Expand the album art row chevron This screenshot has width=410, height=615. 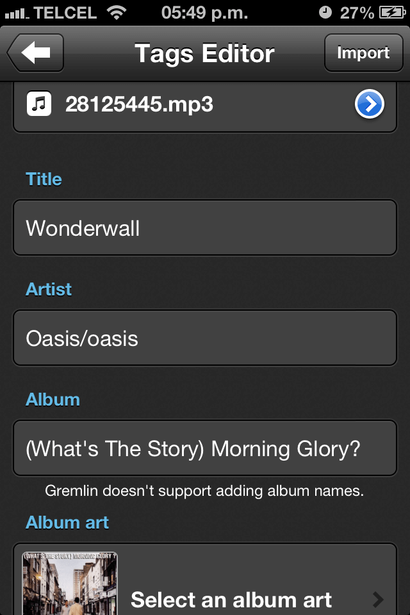[x=378, y=600]
